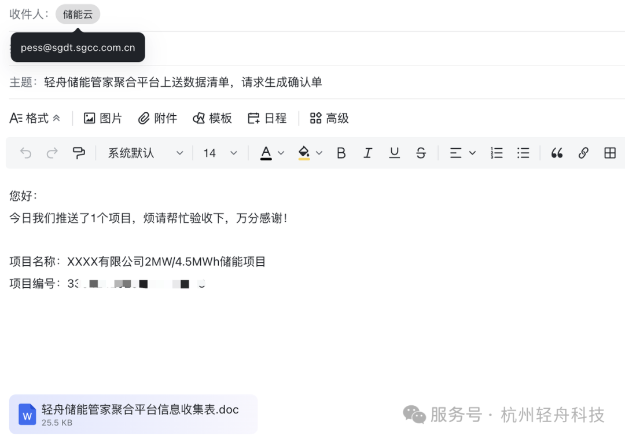Open the 模板 template option
The image size is (625, 440).
(x=212, y=118)
